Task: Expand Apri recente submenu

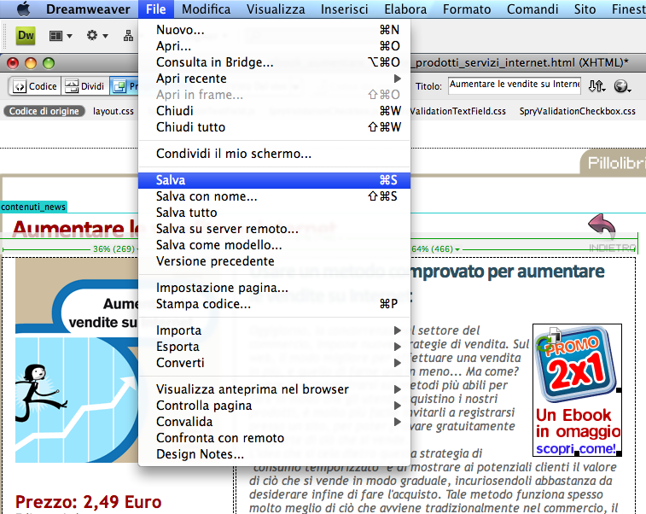Action: [x=274, y=79]
